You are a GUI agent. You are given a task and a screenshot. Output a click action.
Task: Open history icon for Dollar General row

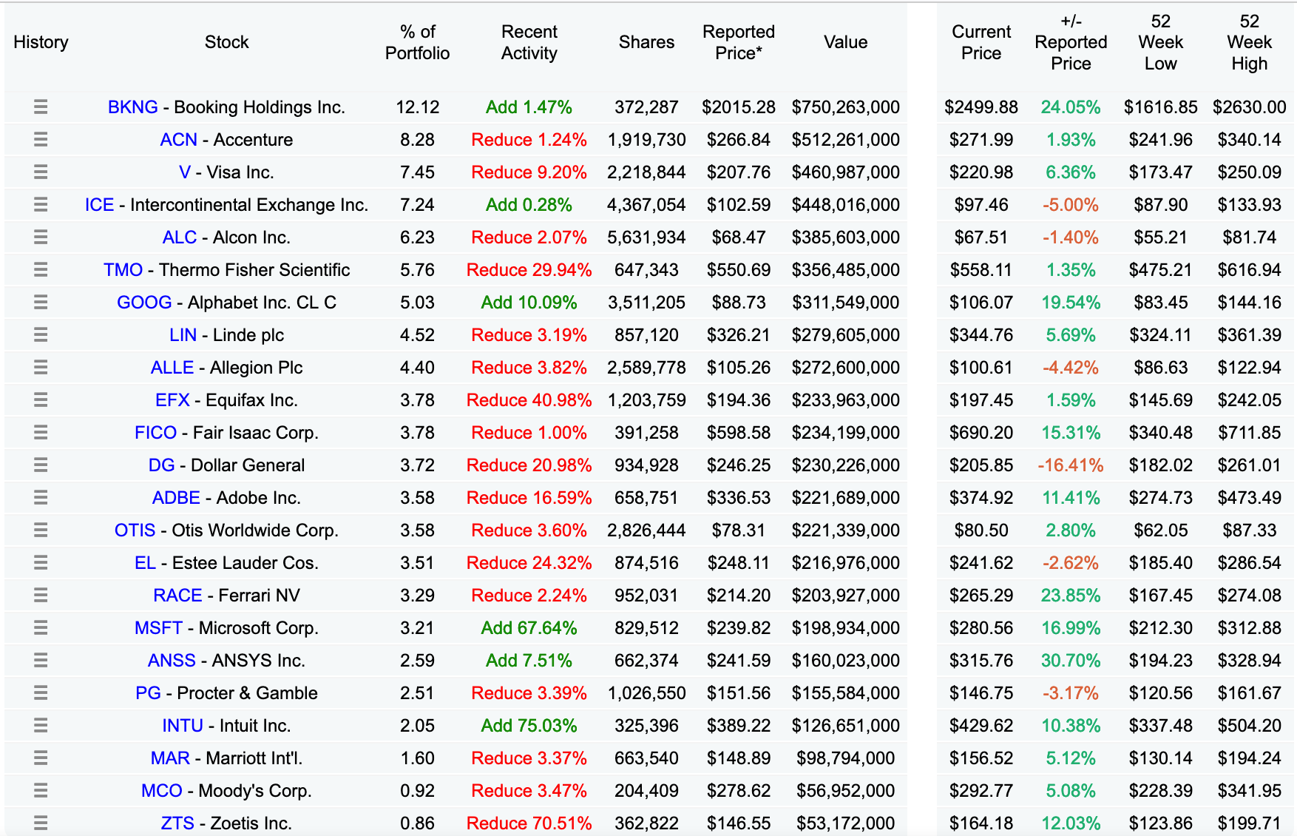pos(41,465)
